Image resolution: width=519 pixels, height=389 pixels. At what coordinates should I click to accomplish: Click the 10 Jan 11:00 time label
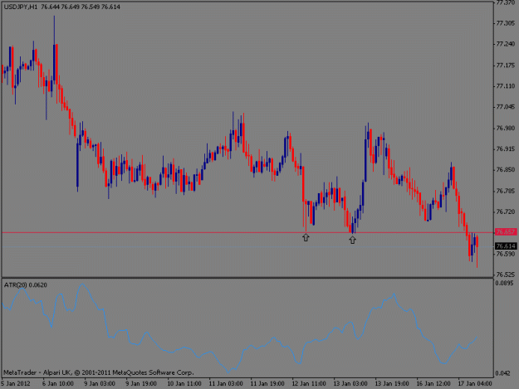(x=184, y=383)
